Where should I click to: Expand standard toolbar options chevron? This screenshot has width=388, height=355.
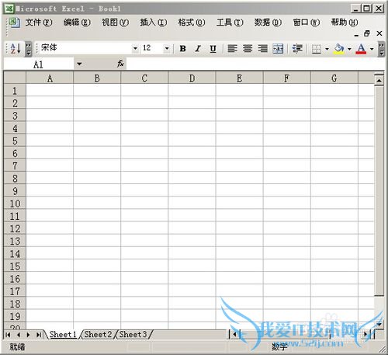(x=29, y=49)
